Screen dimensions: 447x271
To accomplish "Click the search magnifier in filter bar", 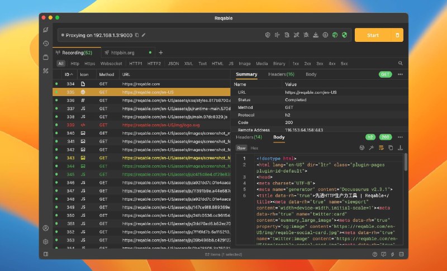I will [400, 64].
